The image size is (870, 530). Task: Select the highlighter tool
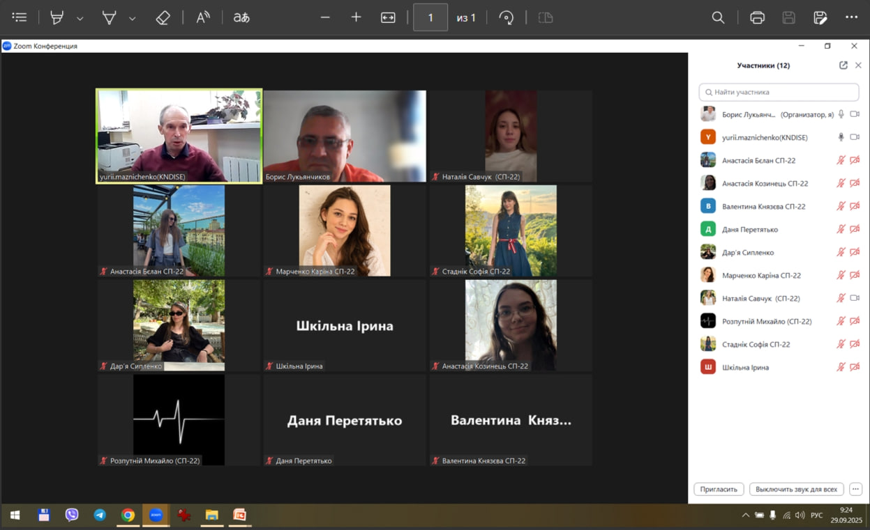click(x=57, y=17)
